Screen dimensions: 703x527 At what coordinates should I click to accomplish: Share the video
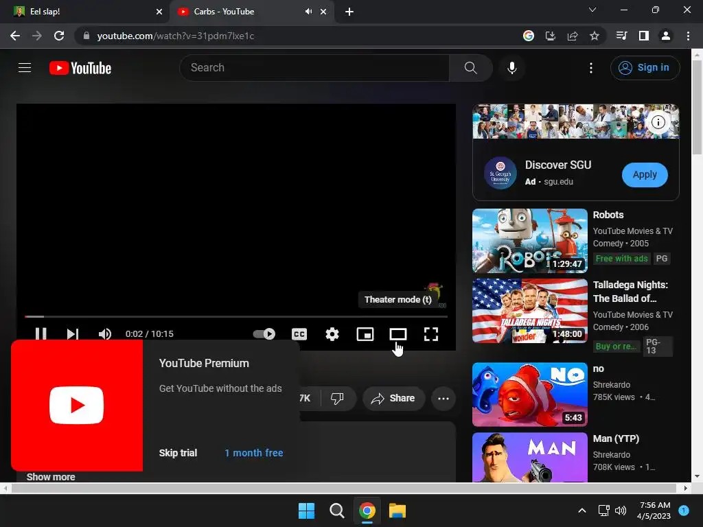(393, 398)
